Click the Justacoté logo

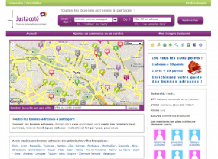(x=31, y=19)
